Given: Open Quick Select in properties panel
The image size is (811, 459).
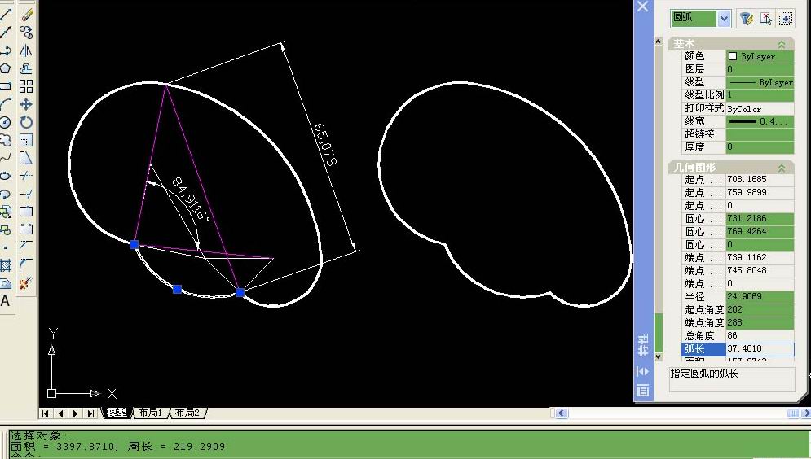Looking at the screenshot, I should tap(746, 19).
